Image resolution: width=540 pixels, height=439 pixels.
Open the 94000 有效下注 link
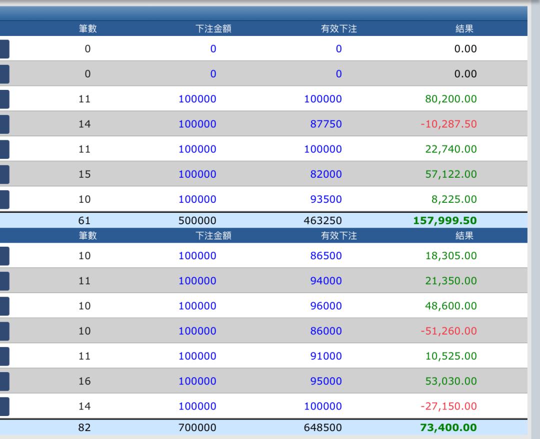pos(326,281)
